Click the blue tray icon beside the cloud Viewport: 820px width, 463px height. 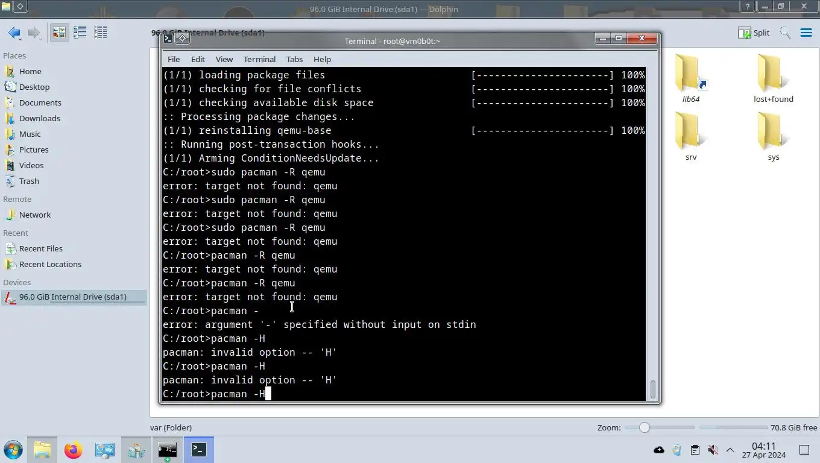pos(676,450)
